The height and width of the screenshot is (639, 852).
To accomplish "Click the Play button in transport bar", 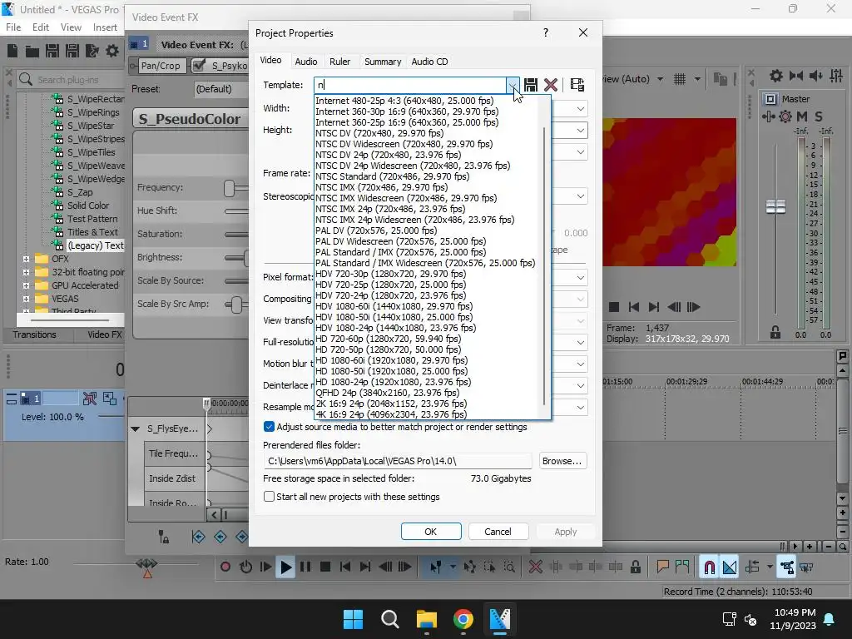I will pyautogui.click(x=285, y=567).
